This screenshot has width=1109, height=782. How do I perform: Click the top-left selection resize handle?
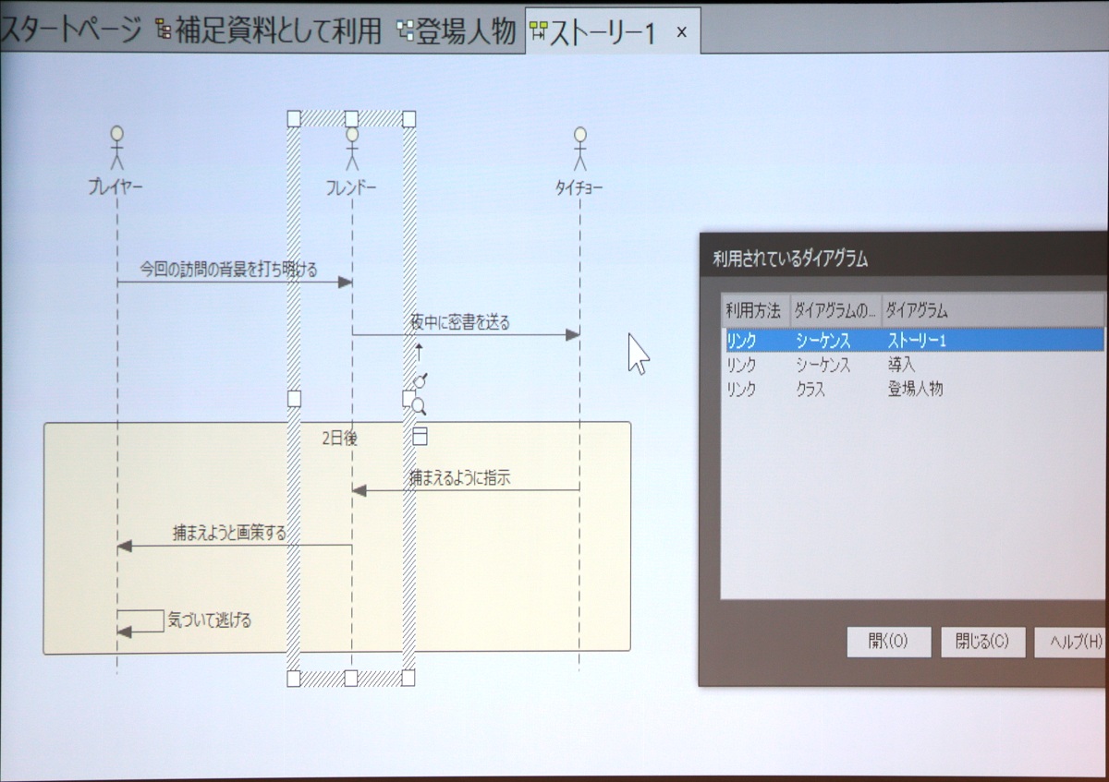pyautogui.click(x=294, y=118)
